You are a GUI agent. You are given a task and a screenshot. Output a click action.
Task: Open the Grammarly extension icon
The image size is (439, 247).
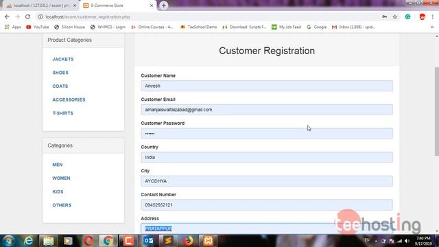click(407, 16)
